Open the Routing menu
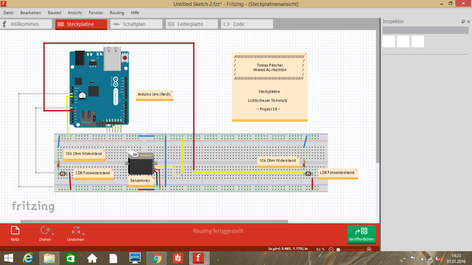This screenshot has width=472, height=265. tap(117, 13)
